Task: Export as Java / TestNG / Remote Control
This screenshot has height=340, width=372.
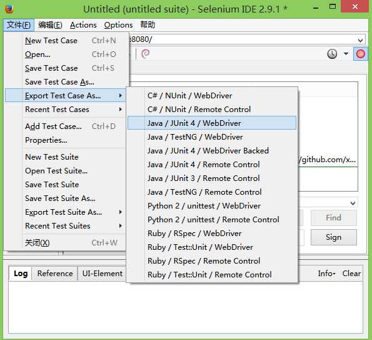Action: tap(212, 192)
